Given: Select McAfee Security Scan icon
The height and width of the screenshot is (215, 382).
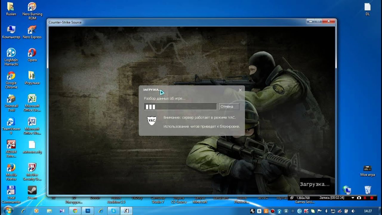Looking at the screenshot, I should point(32,172).
